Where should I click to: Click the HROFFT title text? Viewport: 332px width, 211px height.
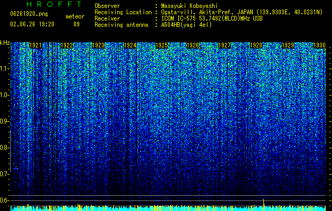click(x=54, y=4)
